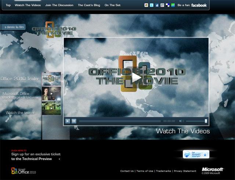Select the Backstage Interview video thumbnail
This screenshot has height=180, width=235.
point(51,94)
